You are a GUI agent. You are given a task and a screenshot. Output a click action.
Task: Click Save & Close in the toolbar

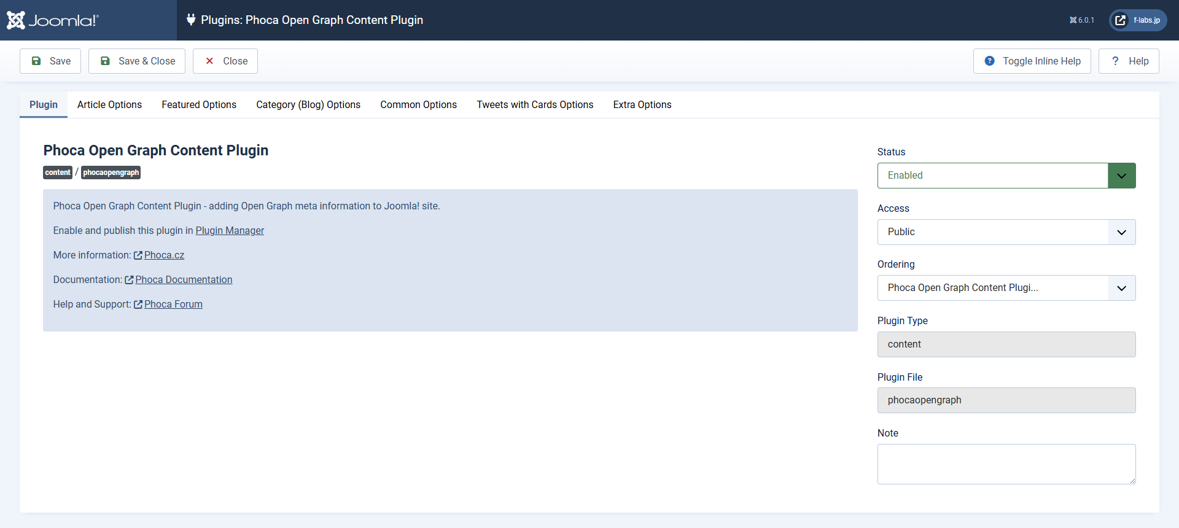pyautogui.click(x=137, y=61)
